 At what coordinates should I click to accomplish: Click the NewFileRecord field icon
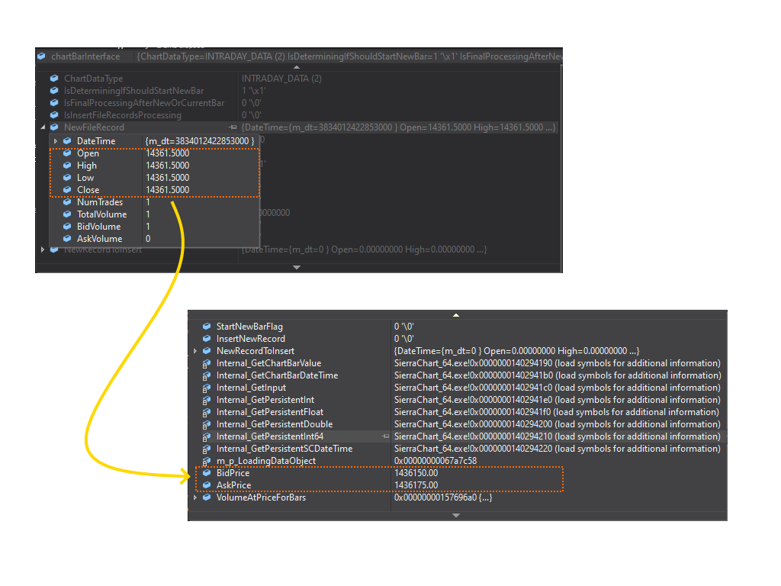pos(54,127)
